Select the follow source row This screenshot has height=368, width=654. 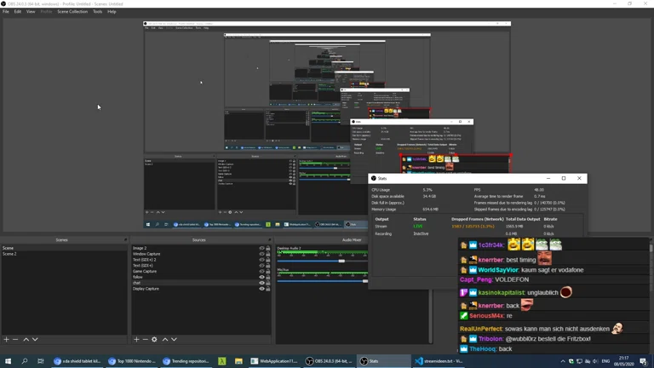tap(201, 277)
